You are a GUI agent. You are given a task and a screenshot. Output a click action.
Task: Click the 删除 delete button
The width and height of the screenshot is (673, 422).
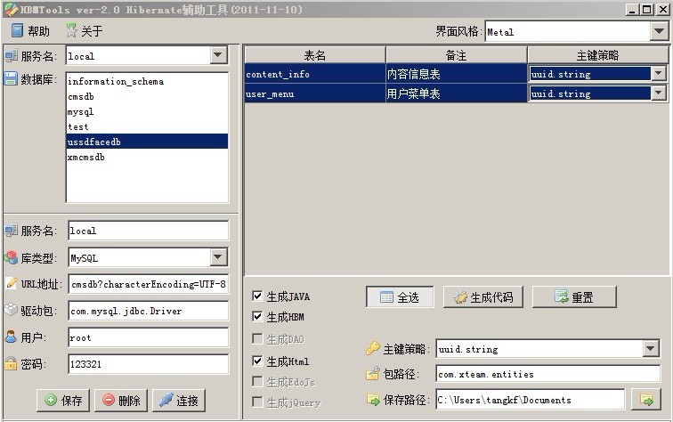(121, 400)
